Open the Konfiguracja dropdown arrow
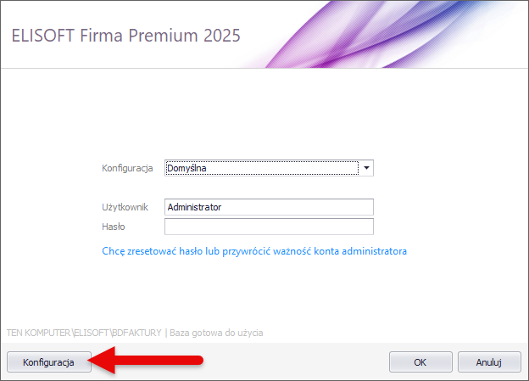 (x=366, y=168)
